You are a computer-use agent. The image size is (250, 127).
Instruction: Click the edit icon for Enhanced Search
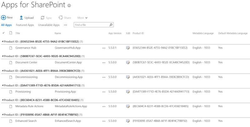[x=128, y=121]
